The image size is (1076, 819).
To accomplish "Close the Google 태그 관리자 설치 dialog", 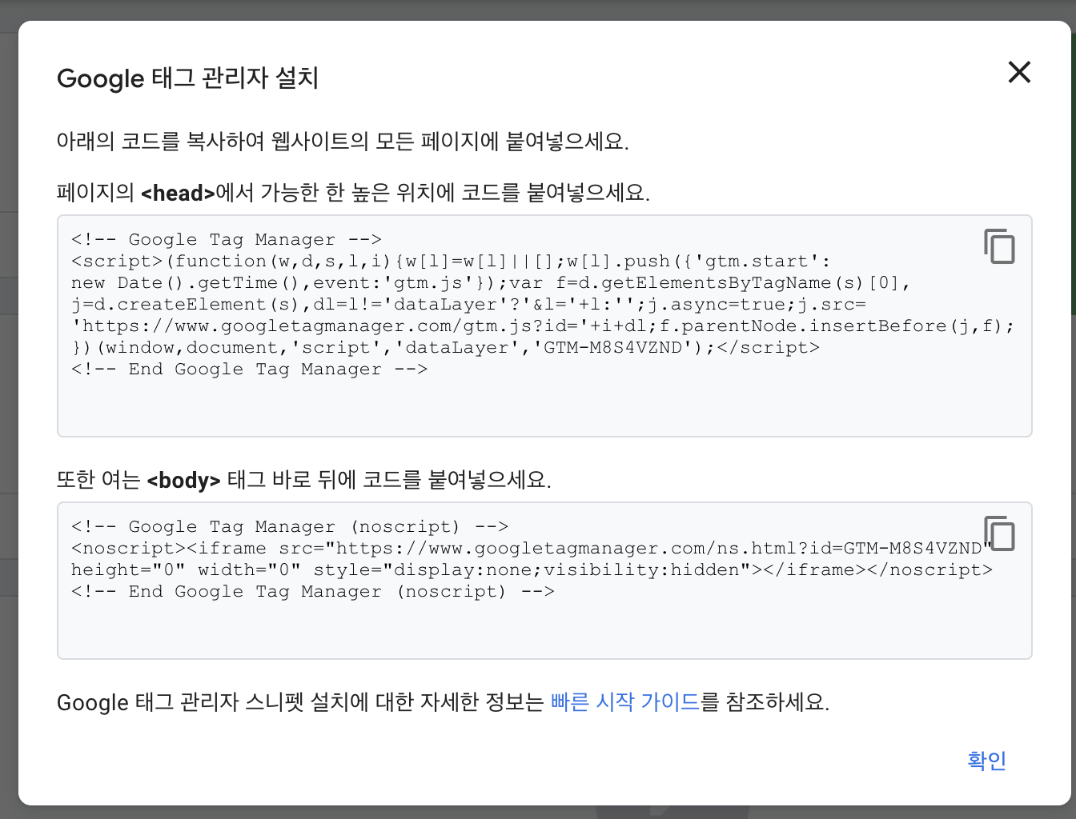I will [1019, 72].
